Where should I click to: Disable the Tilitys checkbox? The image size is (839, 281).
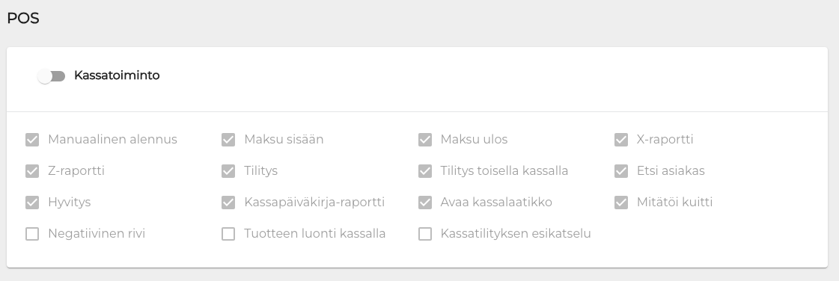tap(228, 171)
